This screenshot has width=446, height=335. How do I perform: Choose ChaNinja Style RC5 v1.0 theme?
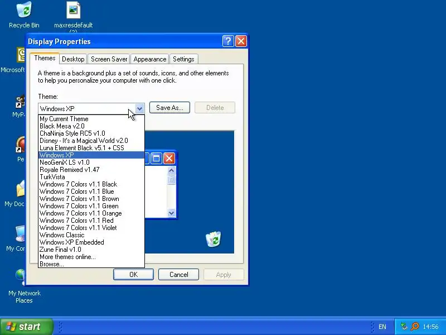pyautogui.click(x=91, y=133)
